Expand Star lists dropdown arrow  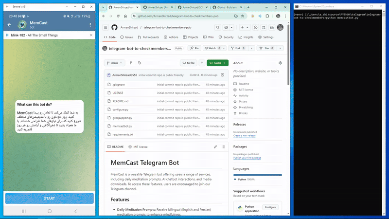coord(280,48)
